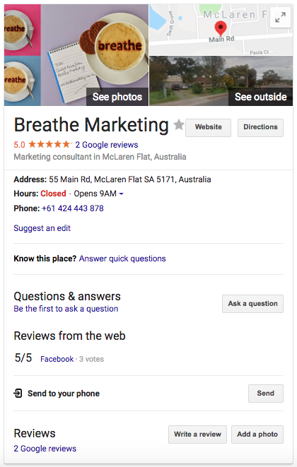The image size is (297, 467).
Task: Click the 5/5 web rating score
Action: click(x=23, y=357)
